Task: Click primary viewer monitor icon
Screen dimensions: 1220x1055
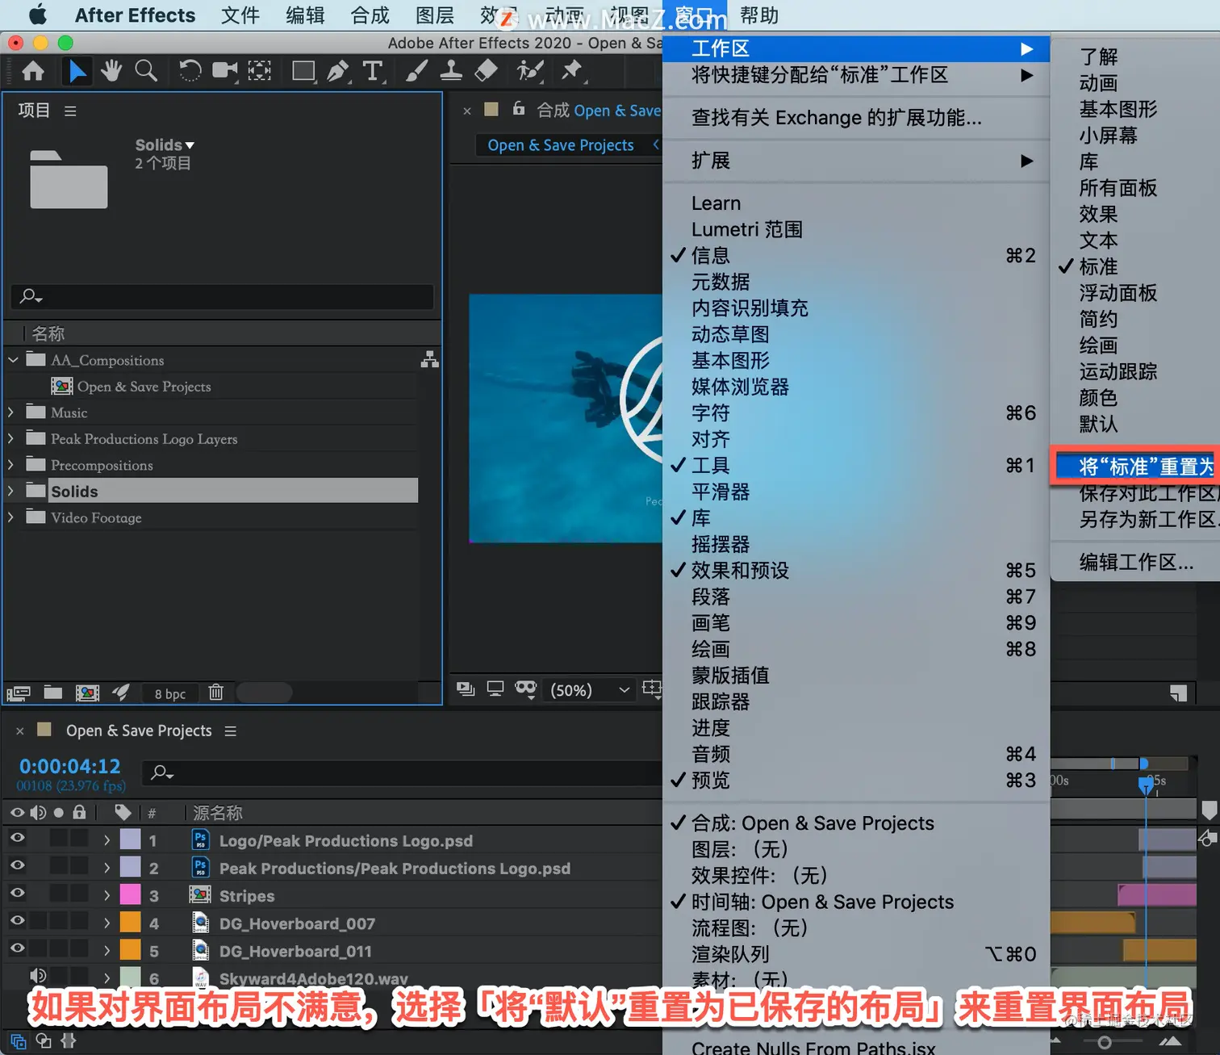Action: (x=495, y=689)
